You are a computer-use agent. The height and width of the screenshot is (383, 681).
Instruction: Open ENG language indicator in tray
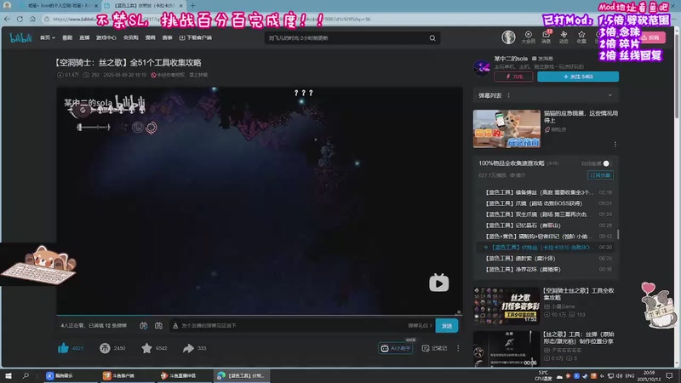coord(630,376)
